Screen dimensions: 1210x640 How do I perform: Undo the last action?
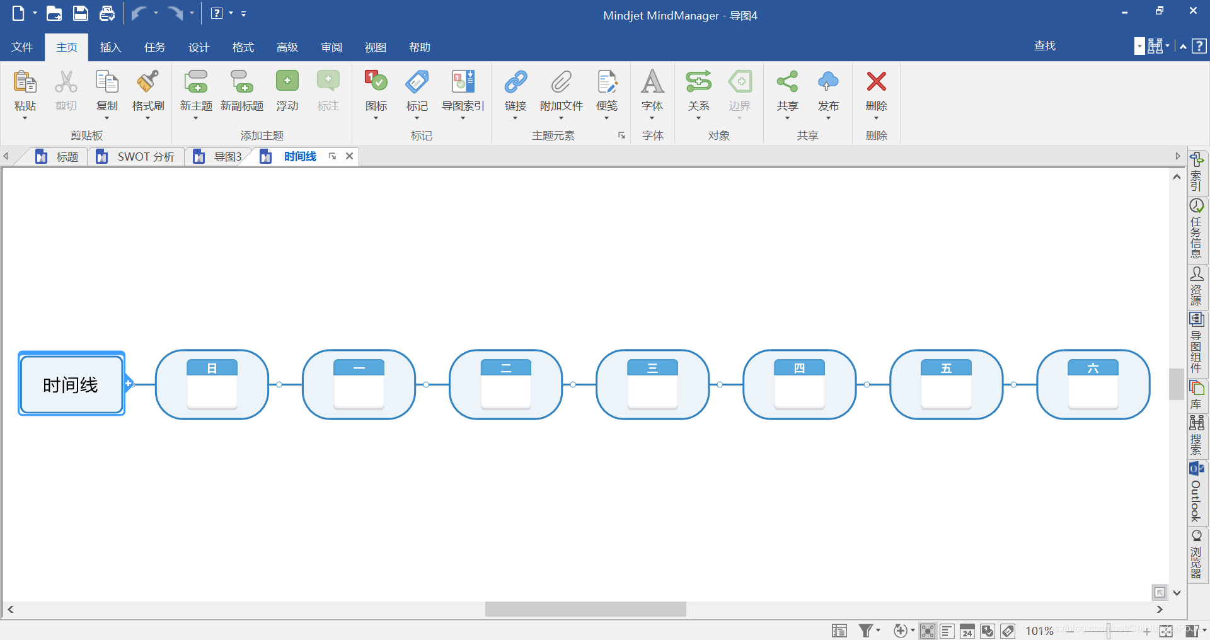point(138,13)
